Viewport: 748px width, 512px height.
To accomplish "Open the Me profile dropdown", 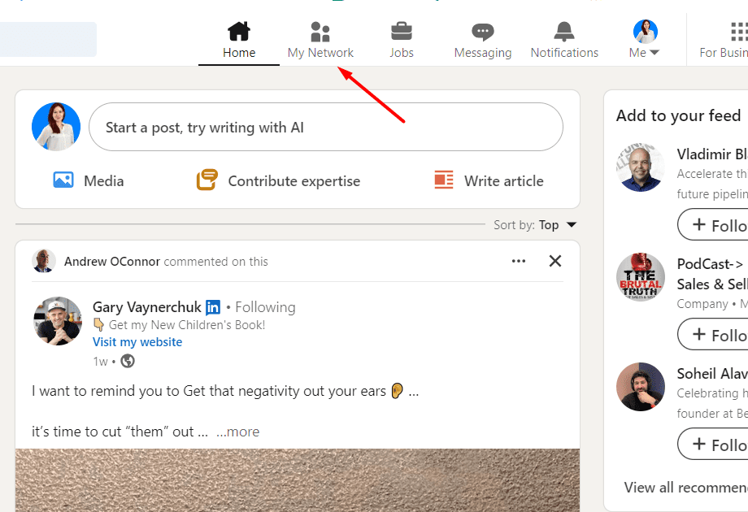I will (644, 37).
